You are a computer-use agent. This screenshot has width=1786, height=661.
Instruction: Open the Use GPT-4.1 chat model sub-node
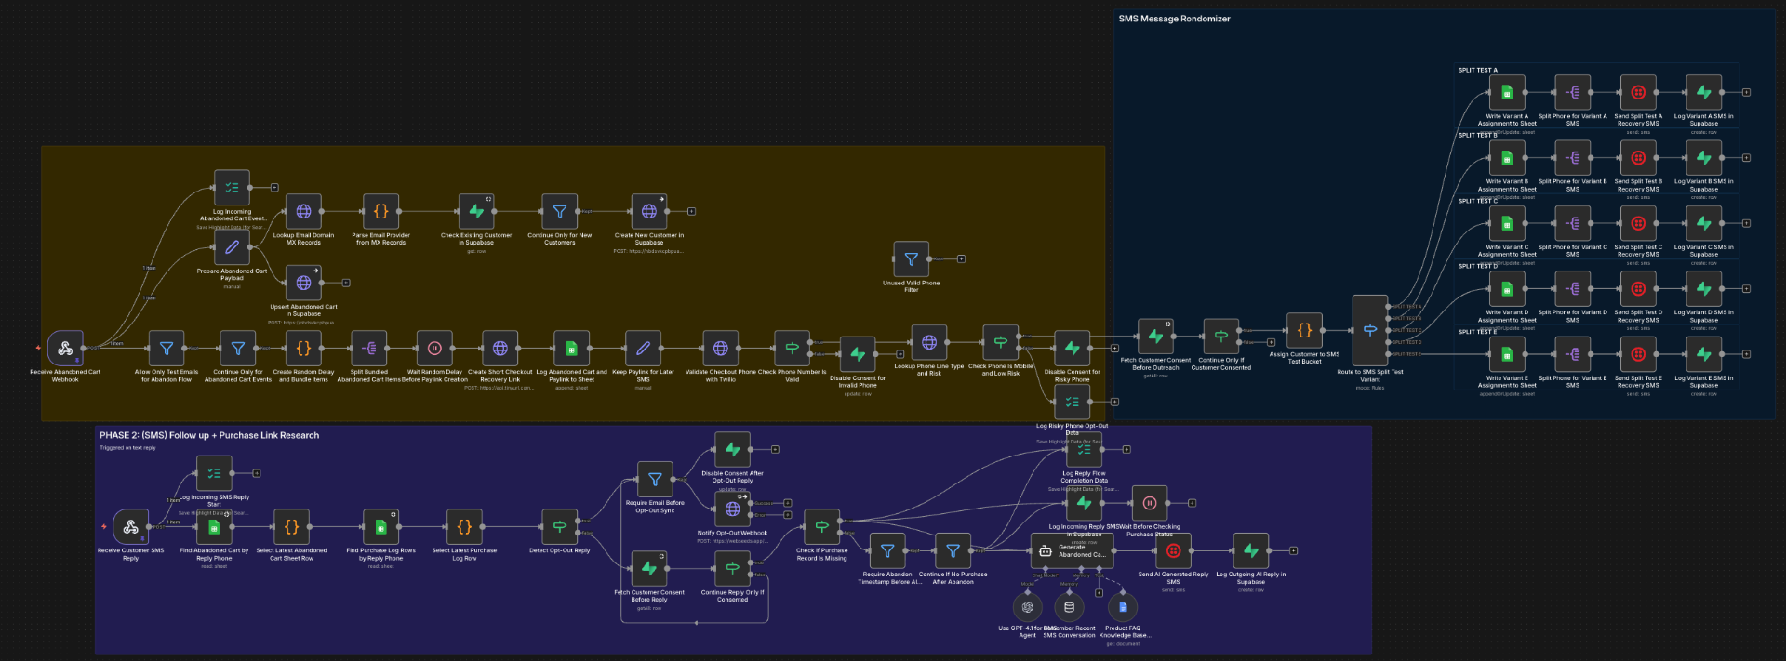click(x=1028, y=608)
